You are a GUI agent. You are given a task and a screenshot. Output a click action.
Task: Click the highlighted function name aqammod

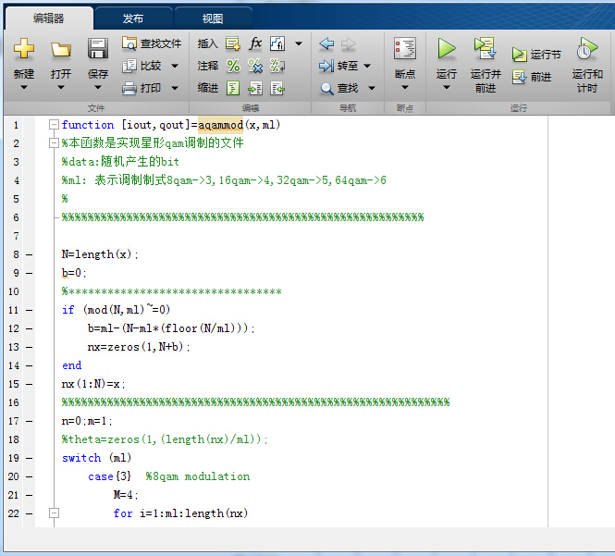pyautogui.click(x=220, y=125)
